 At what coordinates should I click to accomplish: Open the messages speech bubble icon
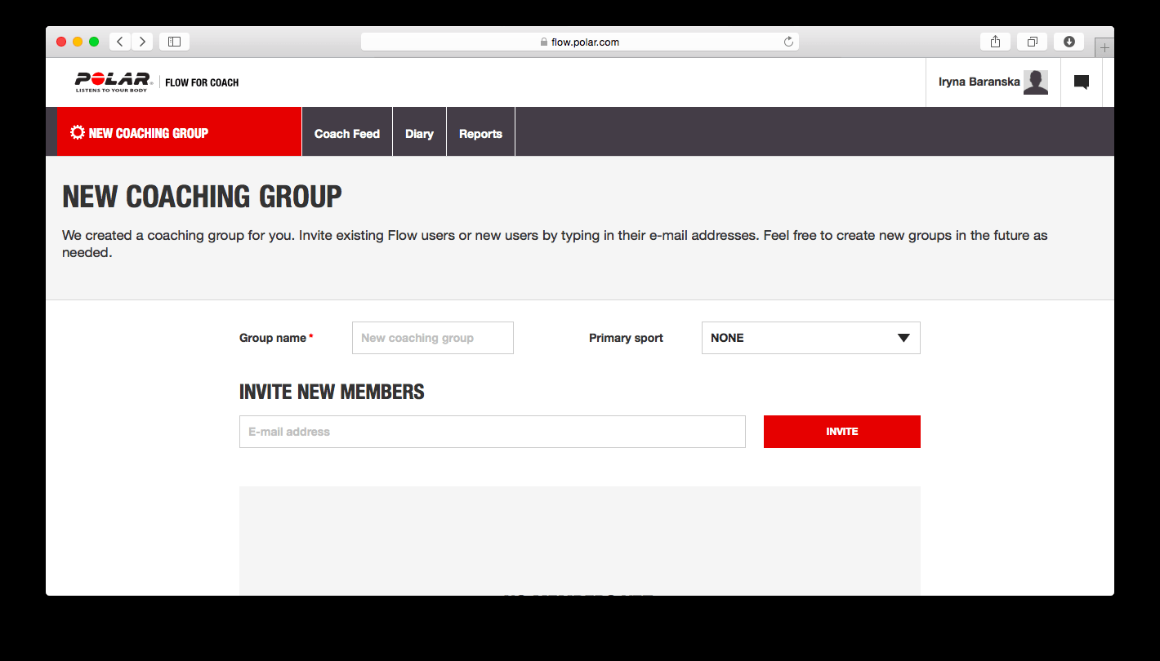click(1081, 82)
